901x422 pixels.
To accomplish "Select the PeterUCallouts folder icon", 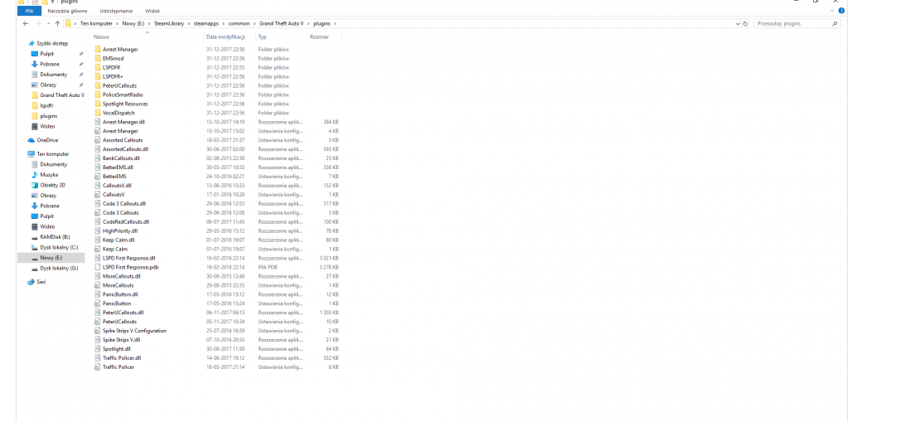I will point(97,85).
